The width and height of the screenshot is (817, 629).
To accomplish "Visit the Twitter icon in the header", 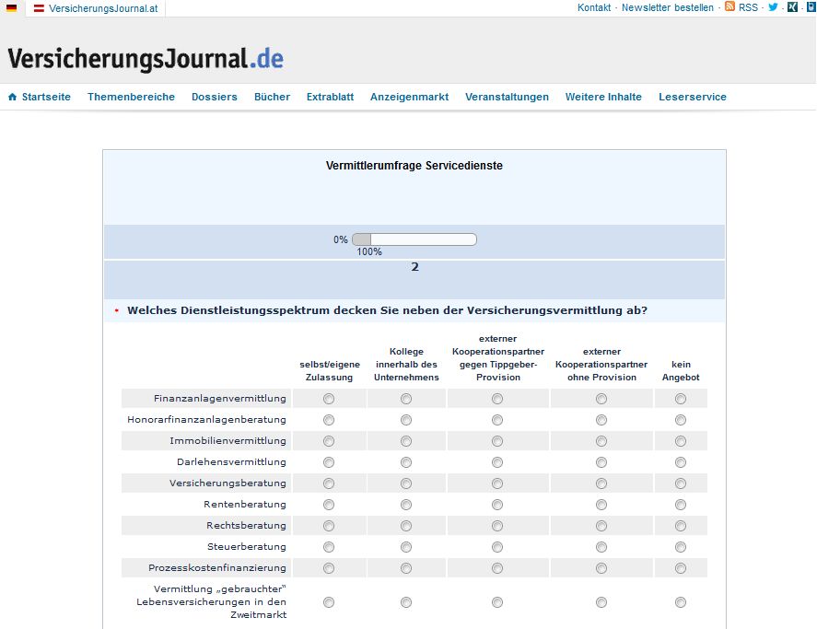I will pyautogui.click(x=772, y=7).
